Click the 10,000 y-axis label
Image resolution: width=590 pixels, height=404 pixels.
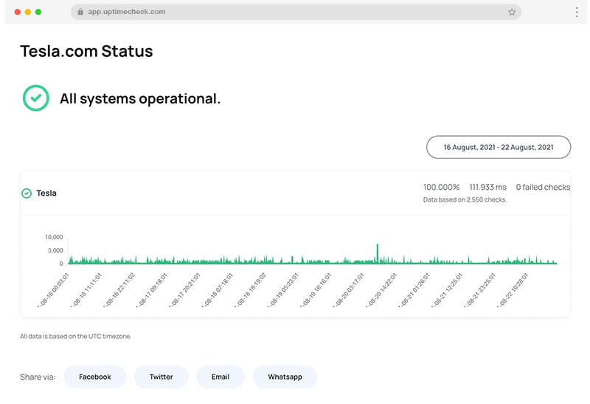point(54,237)
